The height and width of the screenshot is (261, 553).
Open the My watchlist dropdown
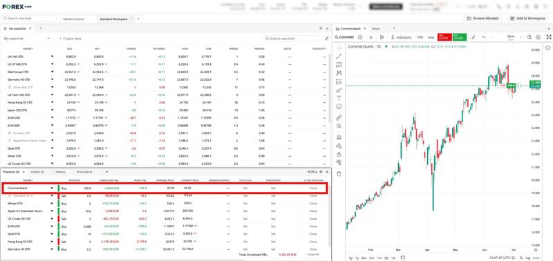[27, 39]
